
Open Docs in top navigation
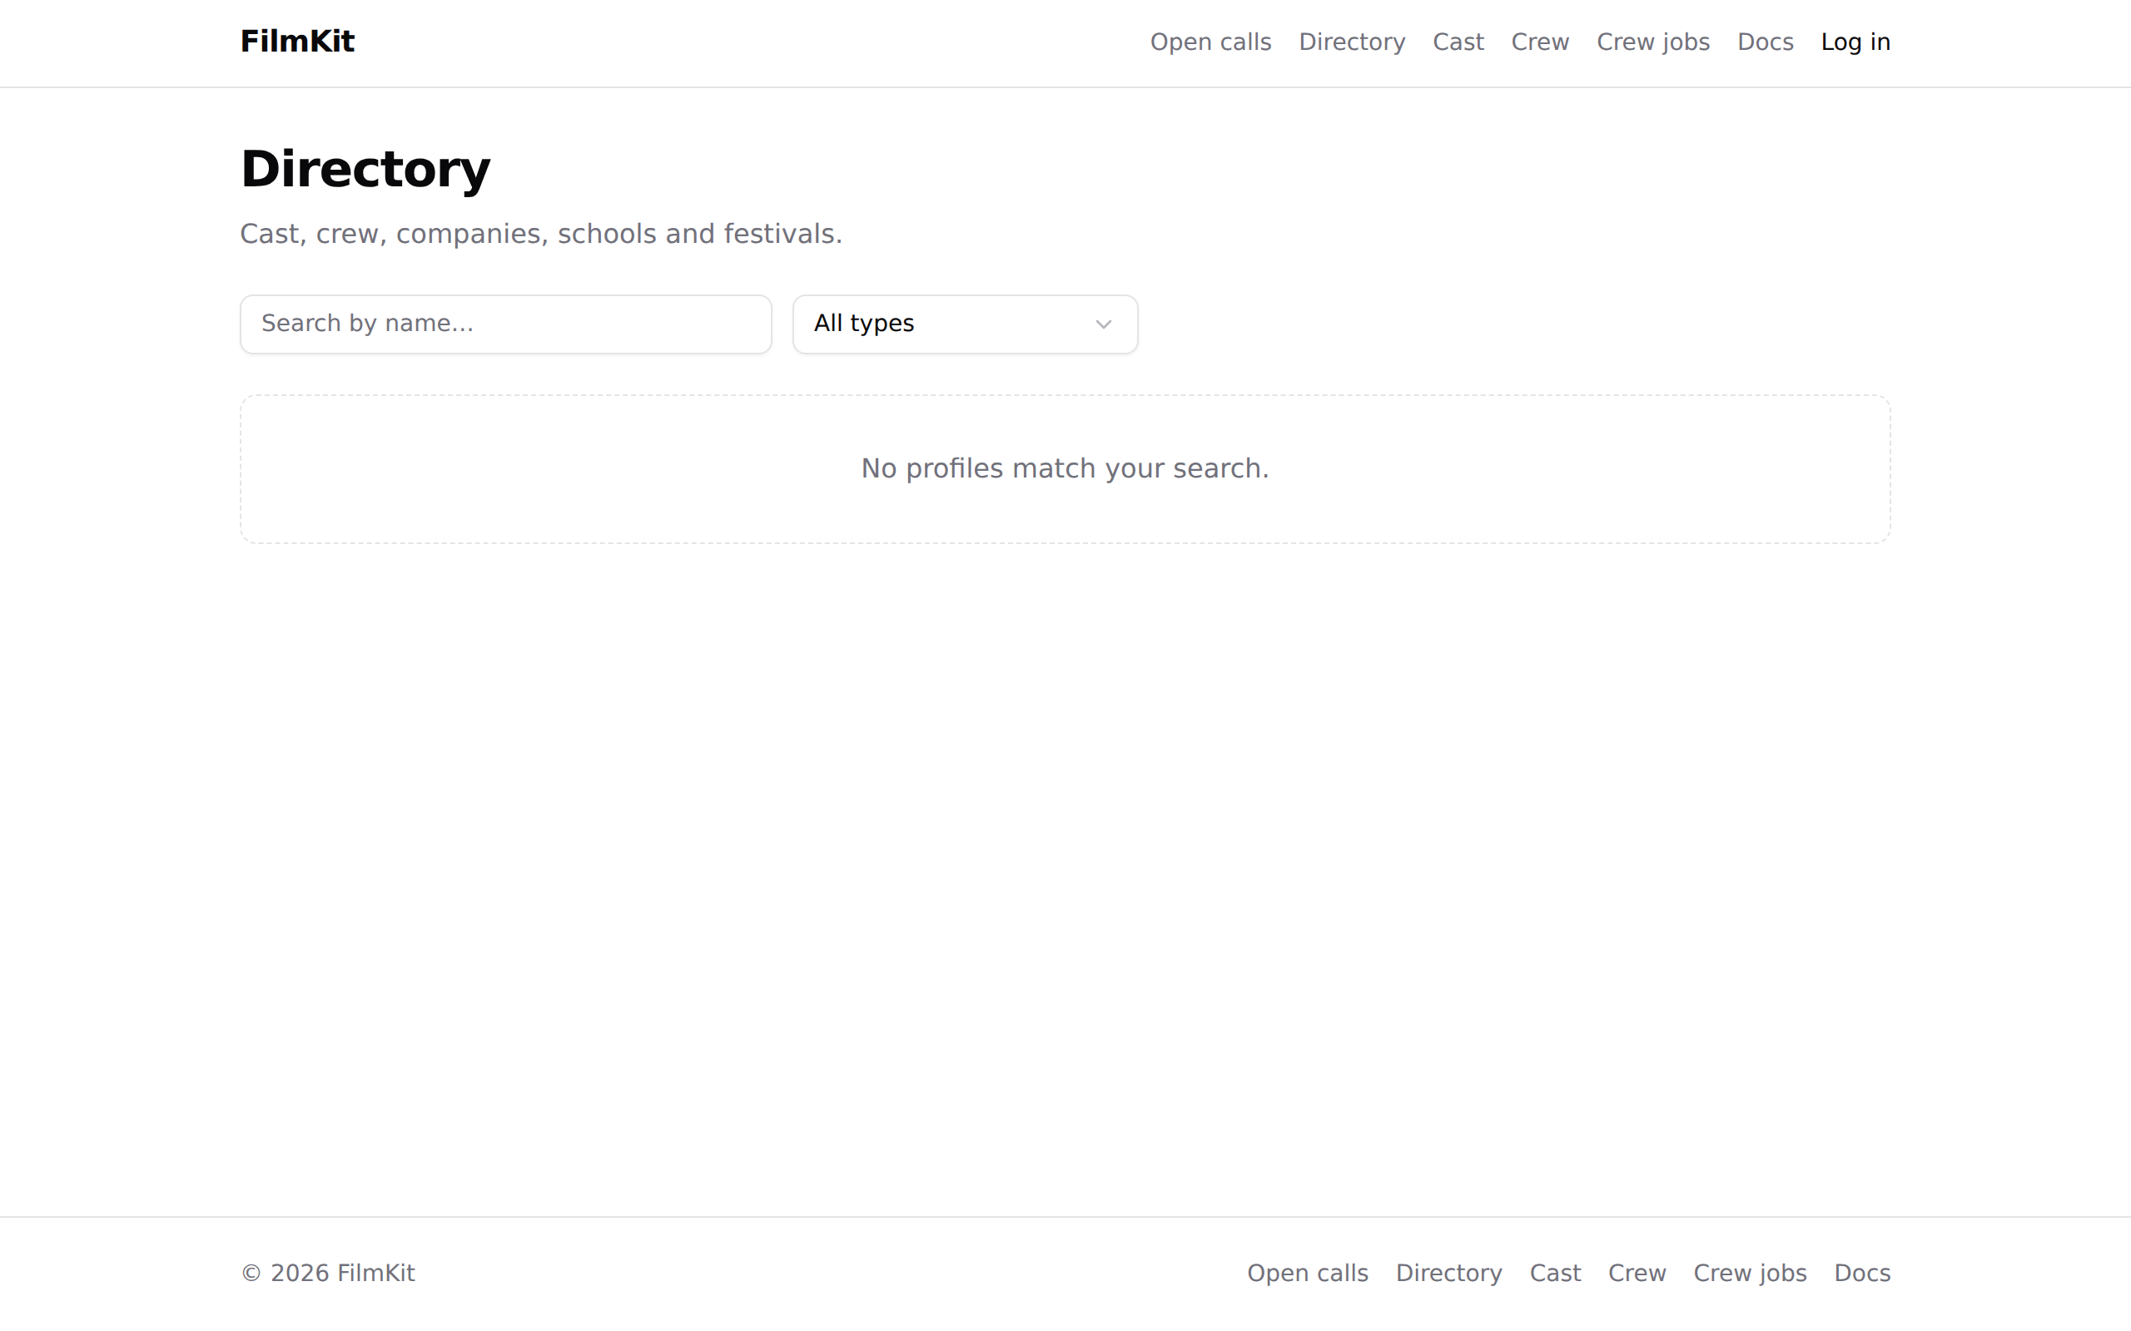(x=1765, y=42)
